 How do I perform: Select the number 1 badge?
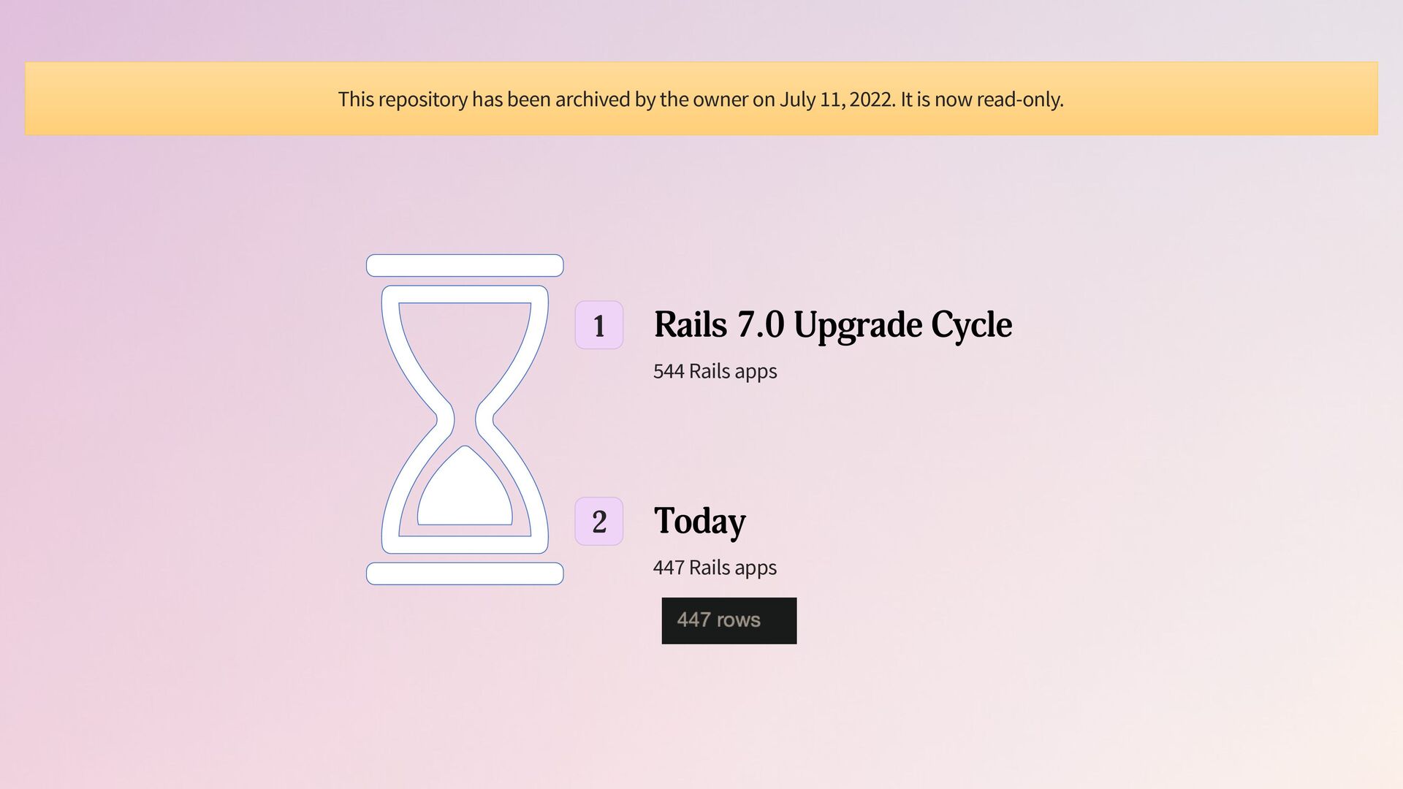599,325
